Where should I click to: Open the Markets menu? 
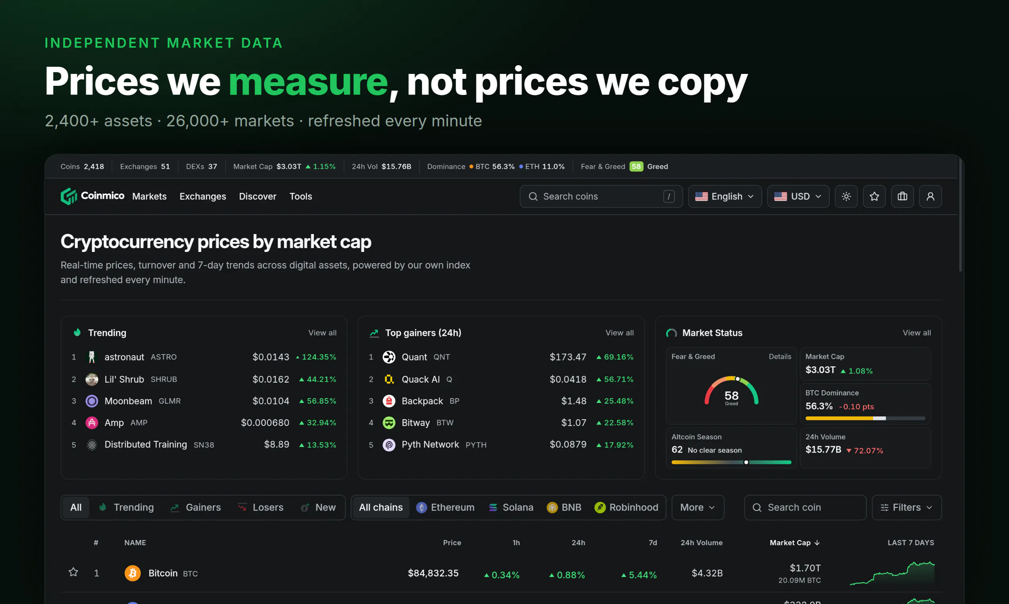(x=149, y=197)
